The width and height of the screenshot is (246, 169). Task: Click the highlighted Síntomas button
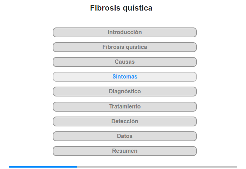click(125, 77)
